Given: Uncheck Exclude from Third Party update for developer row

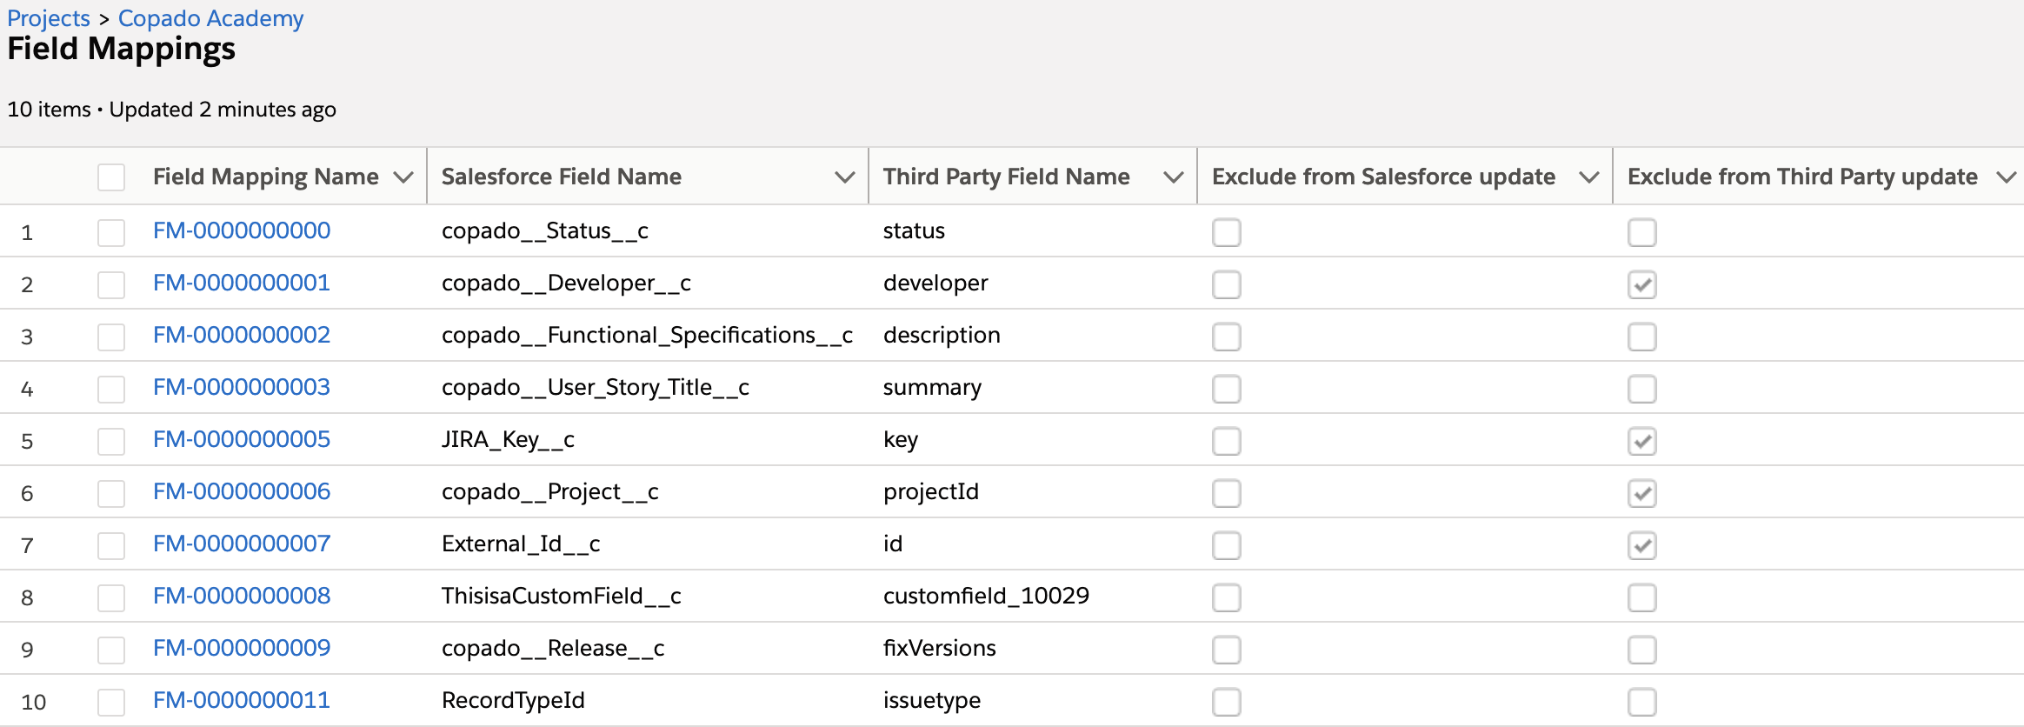Looking at the screenshot, I should pyautogui.click(x=1642, y=284).
